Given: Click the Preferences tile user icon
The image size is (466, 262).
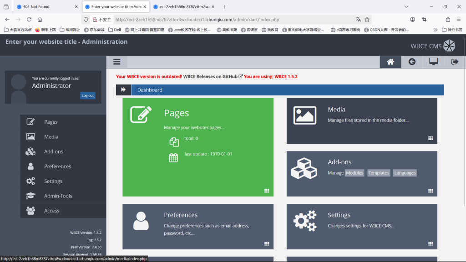Looking at the screenshot, I should coord(141,221).
